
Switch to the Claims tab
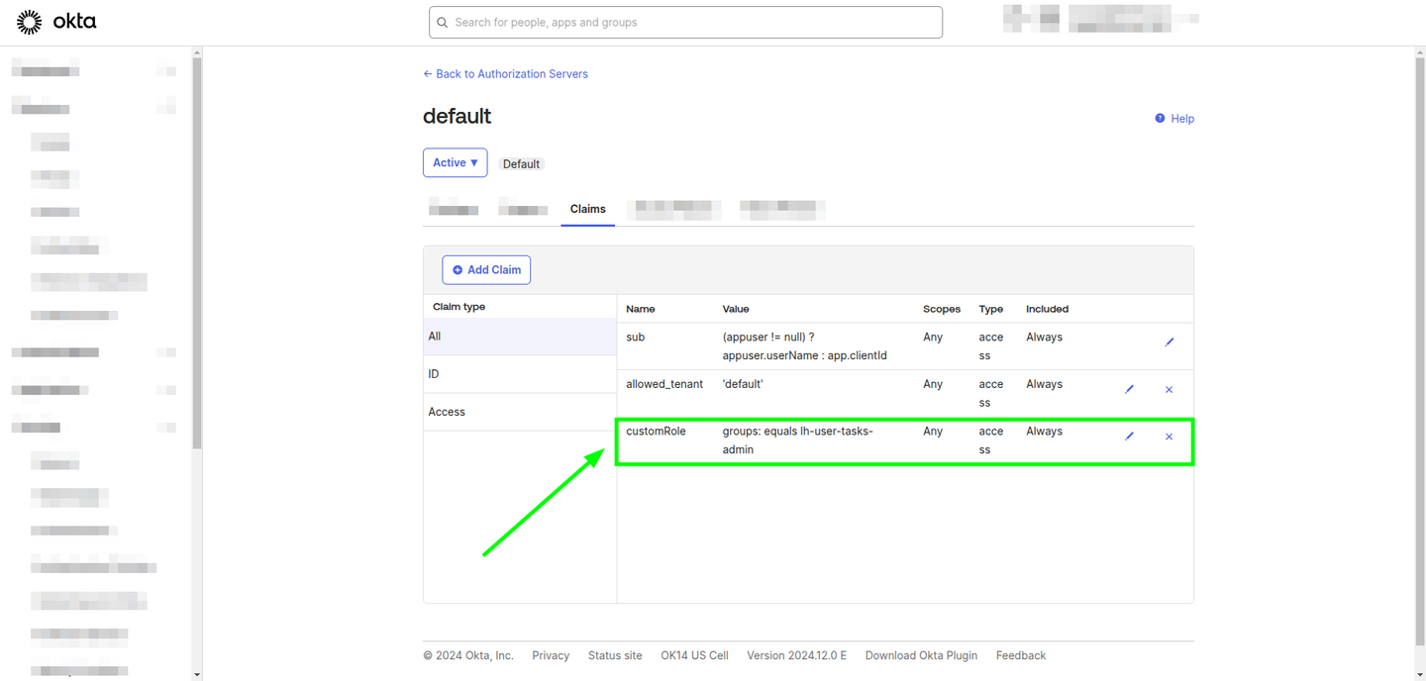point(587,209)
